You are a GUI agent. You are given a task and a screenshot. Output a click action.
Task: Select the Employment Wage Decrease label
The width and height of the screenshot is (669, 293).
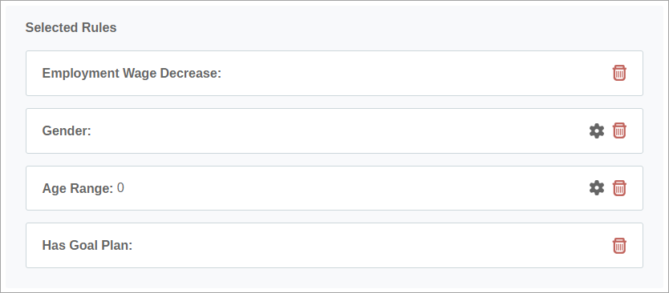(x=132, y=74)
